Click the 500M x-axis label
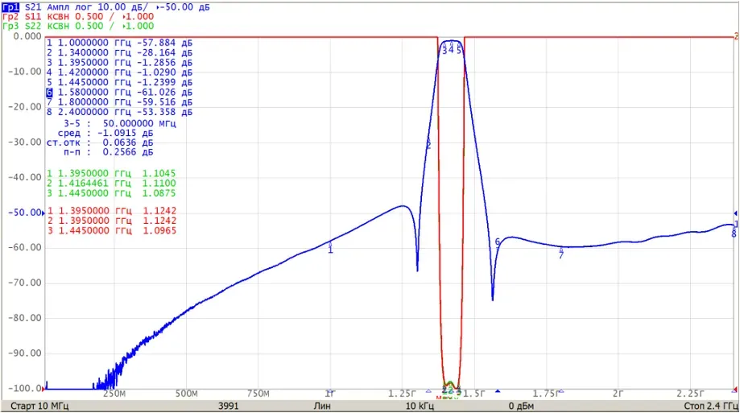 (187, 394)
